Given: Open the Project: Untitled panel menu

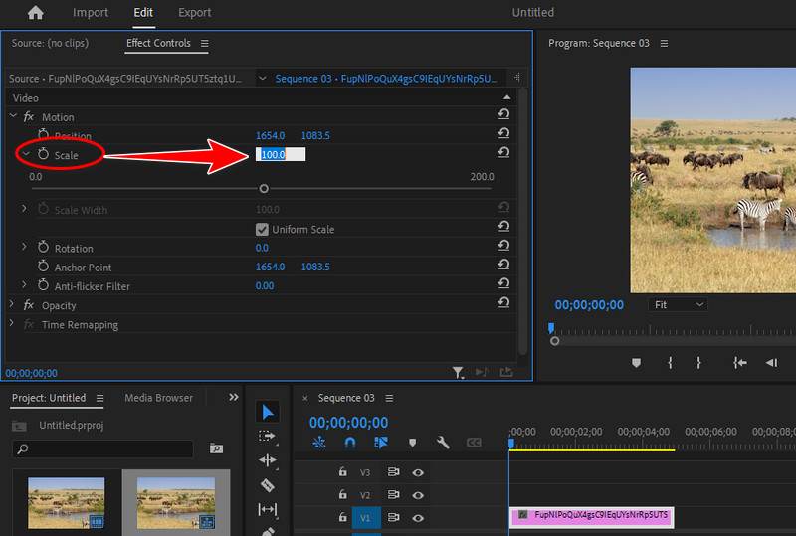Looking at the screenshot, I should (x=100, y=398).
